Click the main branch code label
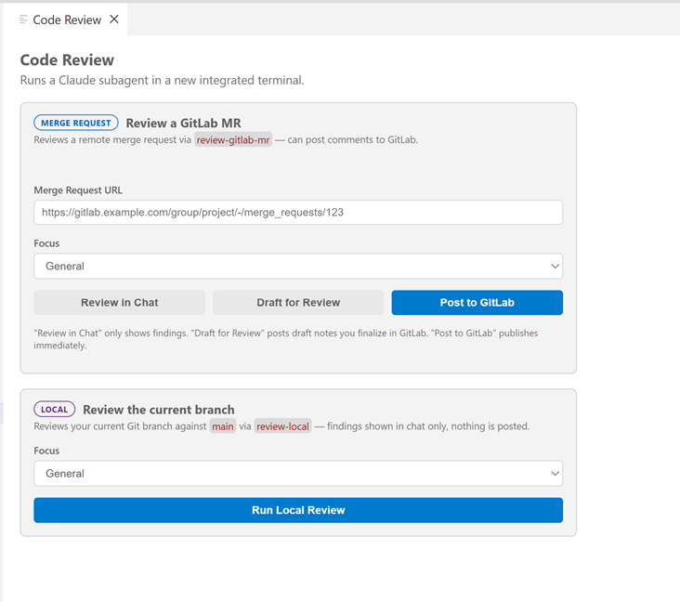Image resolution: width=680 pixels, height=602 pixels. pos(223,426)
